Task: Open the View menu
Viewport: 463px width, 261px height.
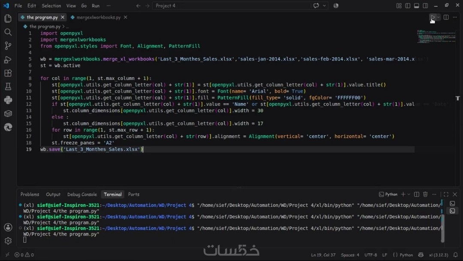Action: click(x=71, y=6)
